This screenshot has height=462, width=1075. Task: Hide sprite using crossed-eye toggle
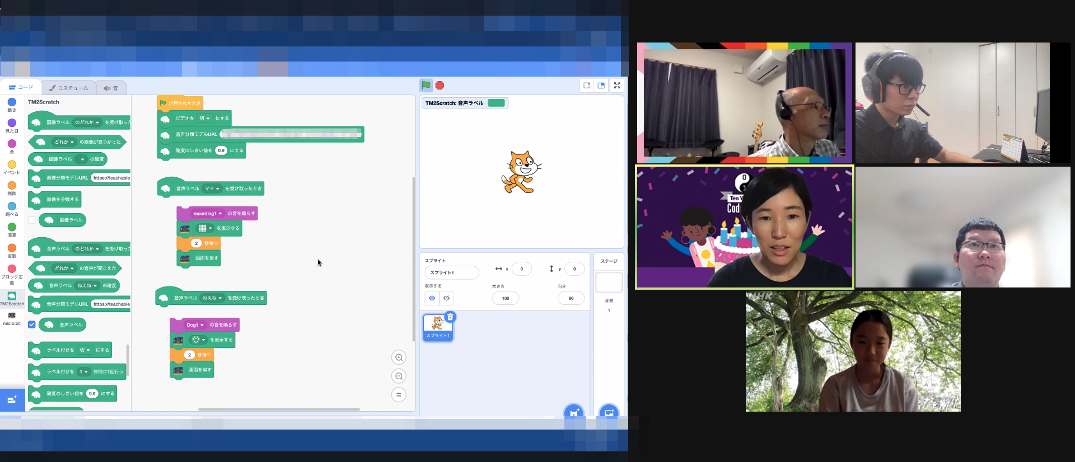[x=446, y=298]
